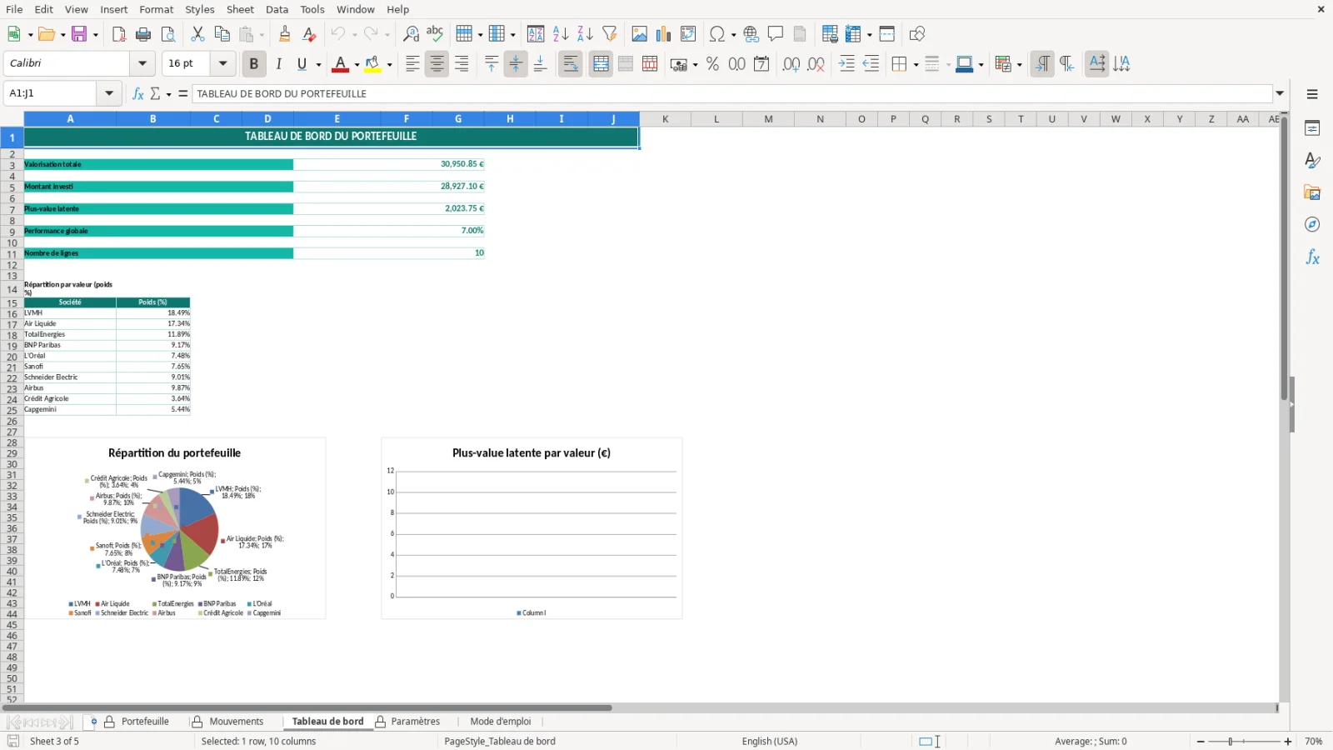Format as percent
This screenshot has height=750, width=1333.
point(712,64)
